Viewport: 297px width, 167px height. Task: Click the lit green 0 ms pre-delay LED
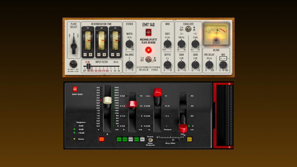(189, 126)
